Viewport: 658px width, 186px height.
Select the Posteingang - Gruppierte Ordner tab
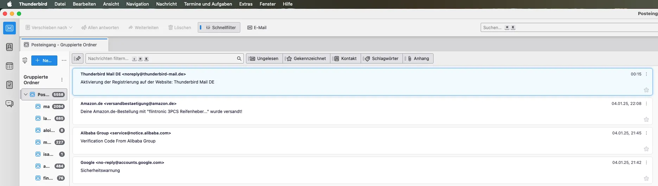pyautogui.click(x=64, y=45)
